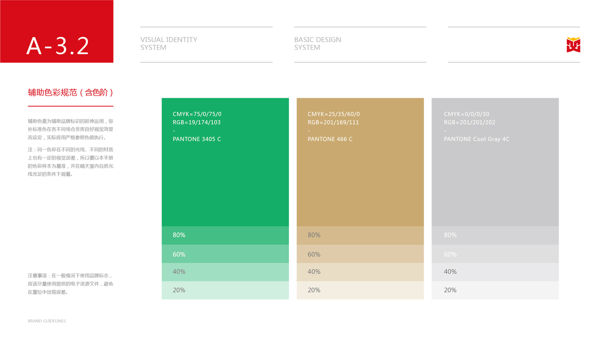Pick the gold 20% tint band
613x344 pixels.
[x=360, y=290]
